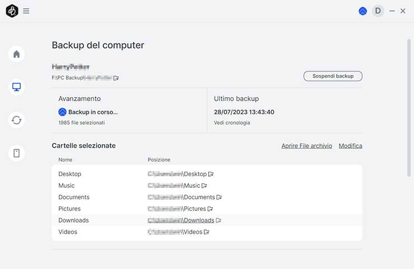The height and width of the screenshot is (269, 414).
Task: Open Music folder location icon
Action: (204, 186)
